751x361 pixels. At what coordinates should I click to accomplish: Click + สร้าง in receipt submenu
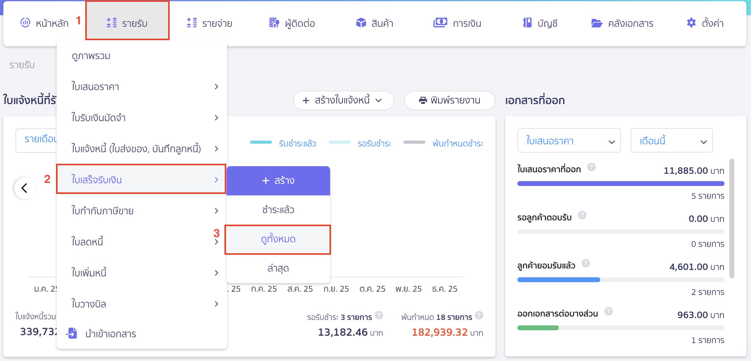pos(278,180)
